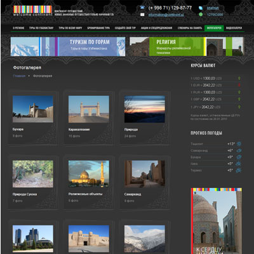Image resolution: width=254 pixels, height=254 pixels.
Task: Click the Ташкент +13° weather row
Action: click(216, 144)
